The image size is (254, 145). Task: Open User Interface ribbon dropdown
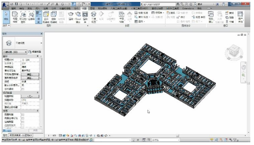[x=240, y=17]
